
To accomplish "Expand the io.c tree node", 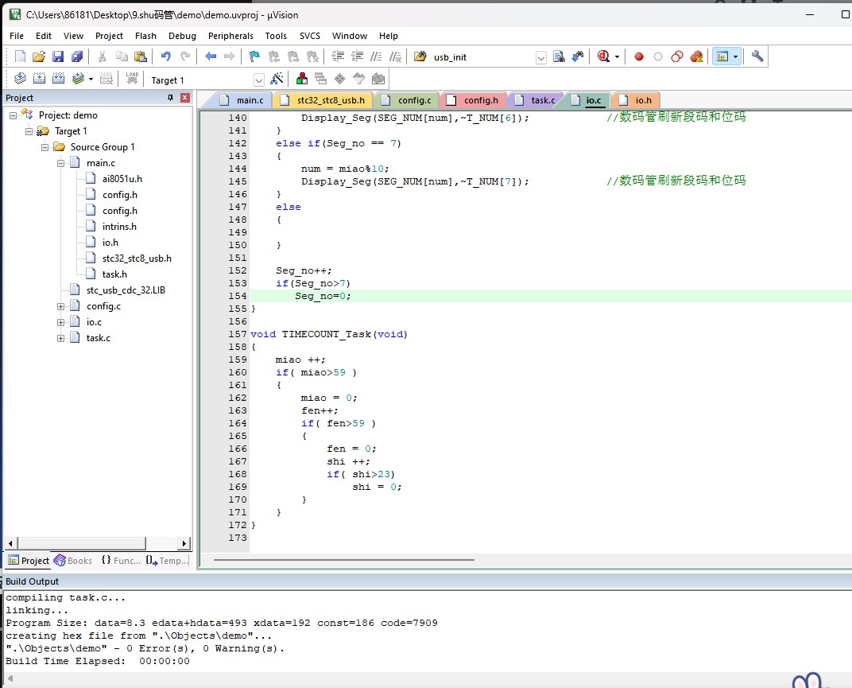I will click(x=61, y=322).
